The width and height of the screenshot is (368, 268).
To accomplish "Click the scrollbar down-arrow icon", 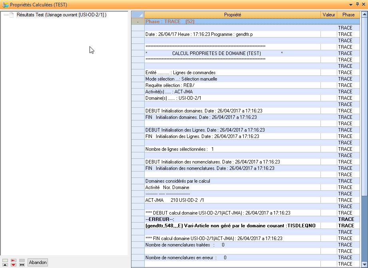I will [364, 264].
